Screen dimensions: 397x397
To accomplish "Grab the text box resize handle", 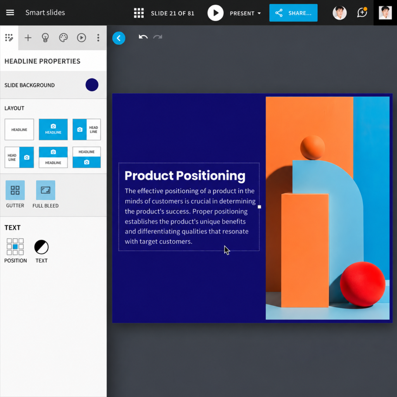I will [259, 207].
